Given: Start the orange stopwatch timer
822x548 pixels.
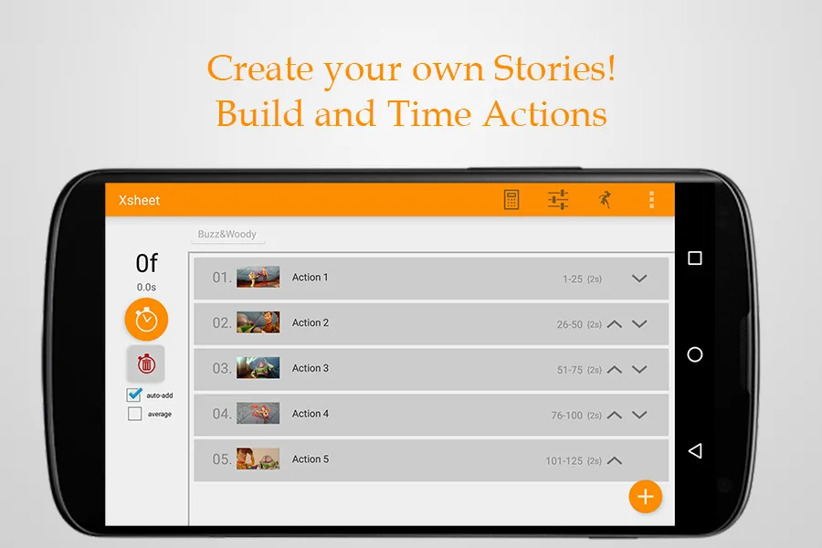Looking at the screenshot, I should (146, 320).
